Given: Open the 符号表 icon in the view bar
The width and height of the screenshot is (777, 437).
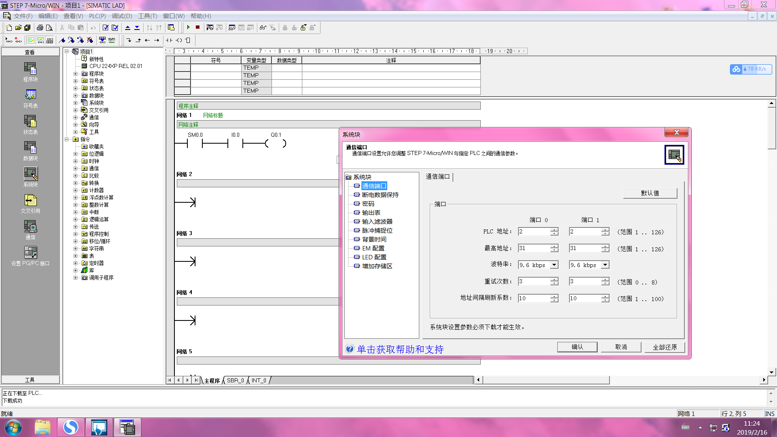Looking at the screenshot, I should (x=30, y=95).
